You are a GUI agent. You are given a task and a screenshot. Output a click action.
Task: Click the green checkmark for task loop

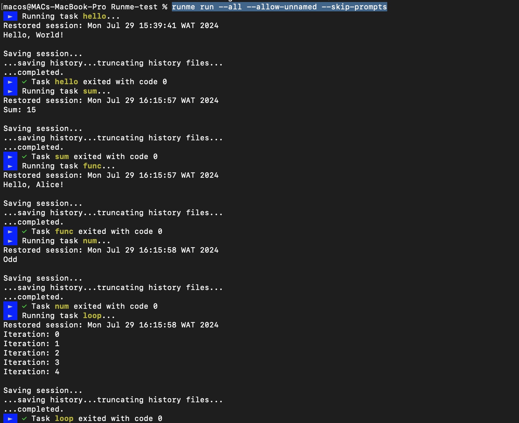click(x=24, y=419)
